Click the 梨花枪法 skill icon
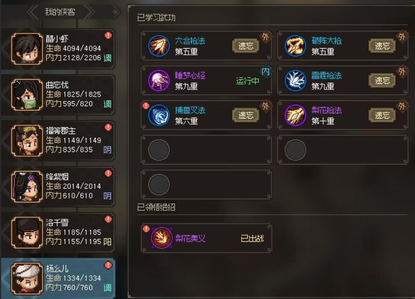415x299 pixels. 295,115
